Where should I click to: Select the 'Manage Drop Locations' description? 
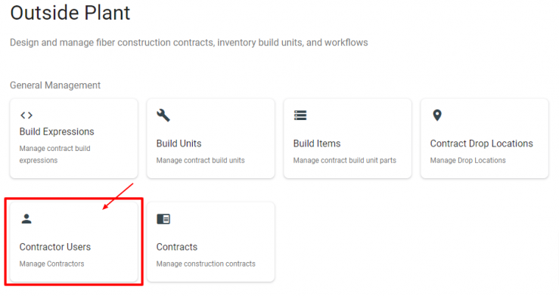pos(467,160)
